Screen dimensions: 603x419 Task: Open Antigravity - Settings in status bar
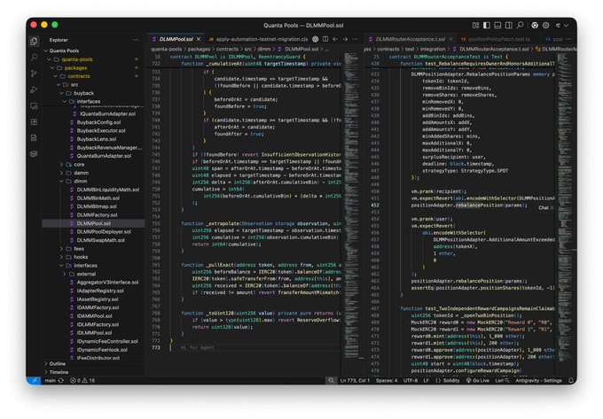538,381
